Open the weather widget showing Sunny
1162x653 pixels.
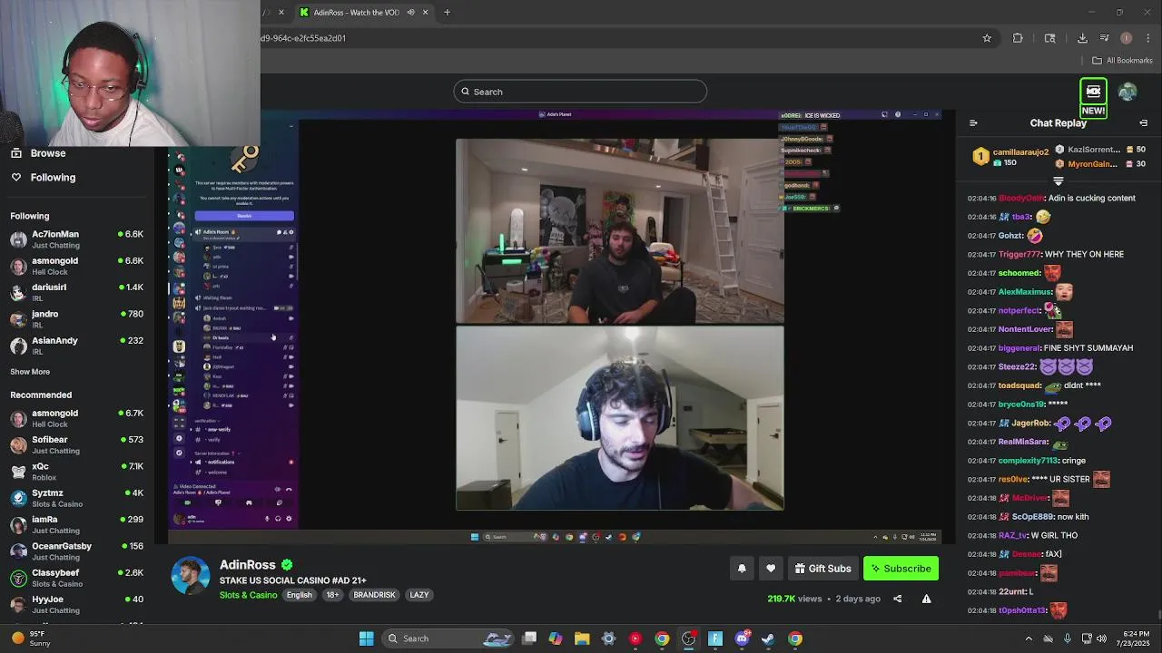(x=29, y=638)
